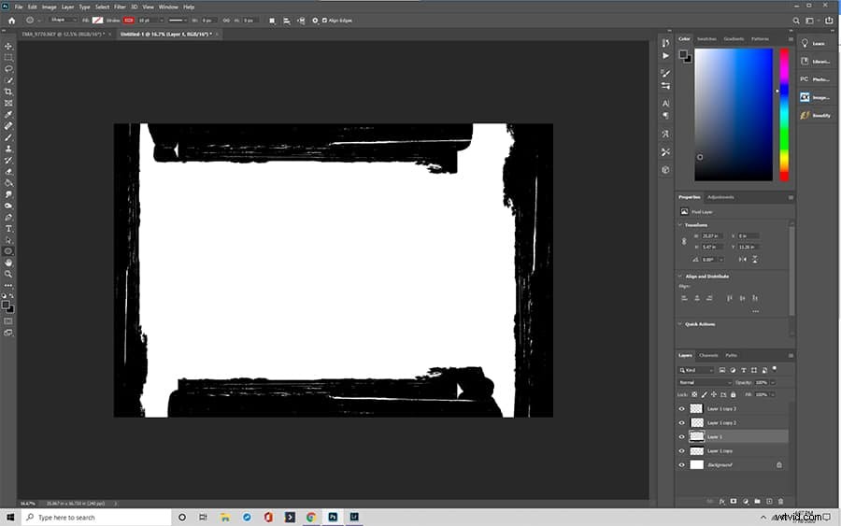The height and width of the screenshot is (526, 841).
Task: Hide the Layer 1 layer
Action: (682, 436)
